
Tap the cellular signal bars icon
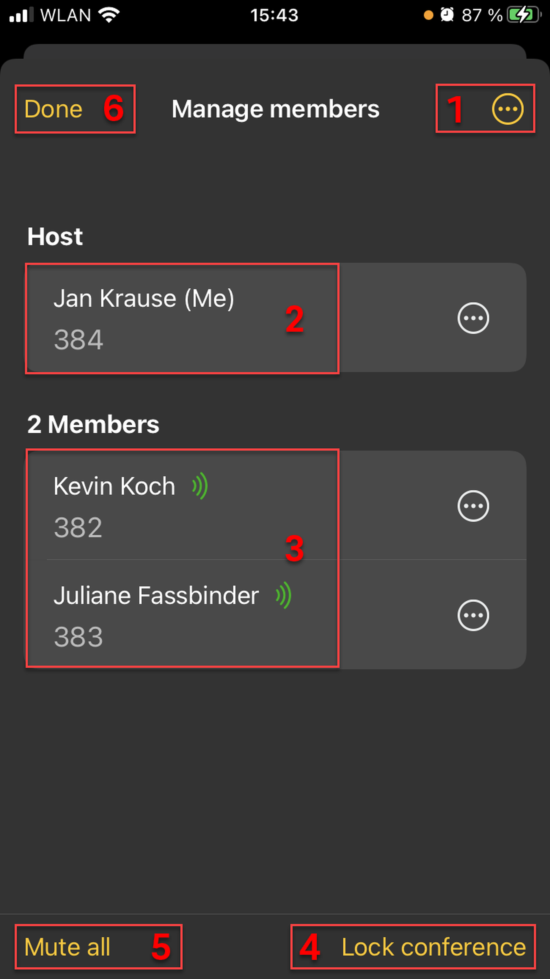(x=21, y=15)
